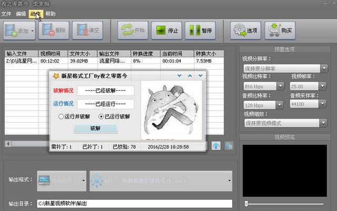337x211 pixels.
Task: Select the 已运行破解 radio option
Action: click(114, 117)
